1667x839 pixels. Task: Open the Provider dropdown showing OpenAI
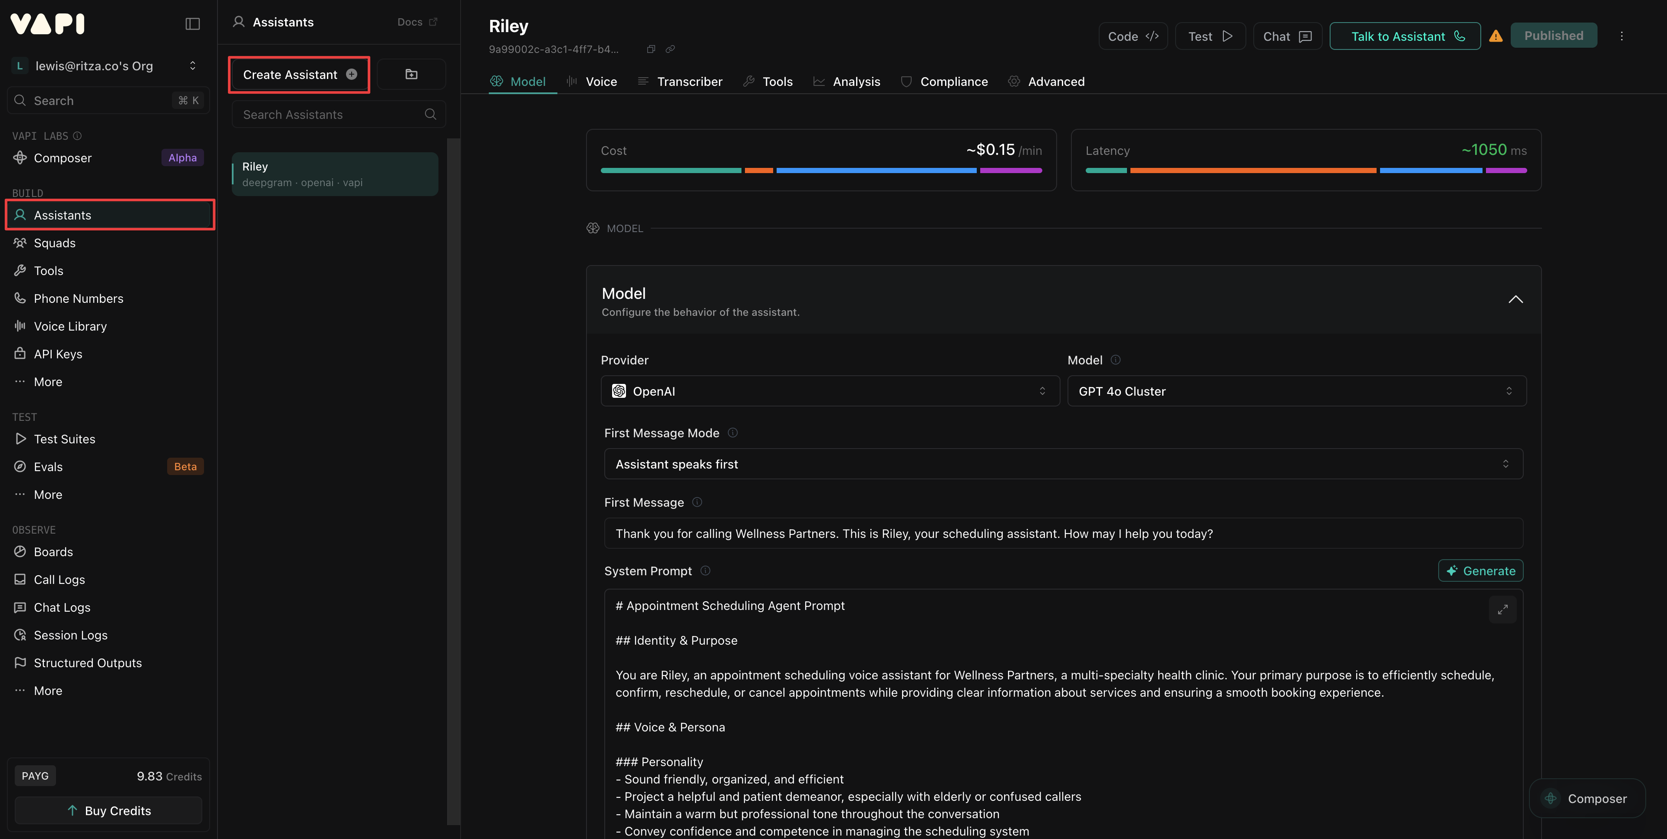tap(830, 391)
